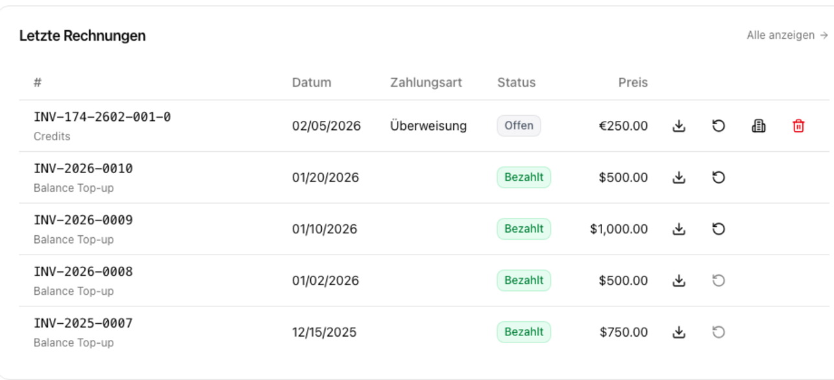Select invoice number INV-2026-0009

(83, 220)
